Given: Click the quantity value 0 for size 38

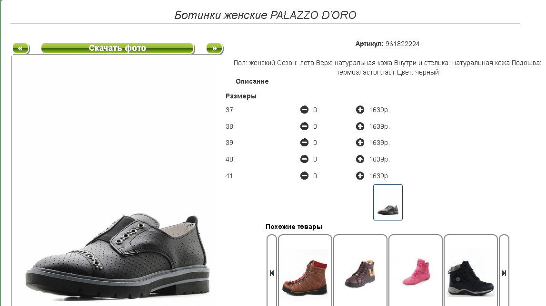Looking at the screenshot, I should point(315,126).
